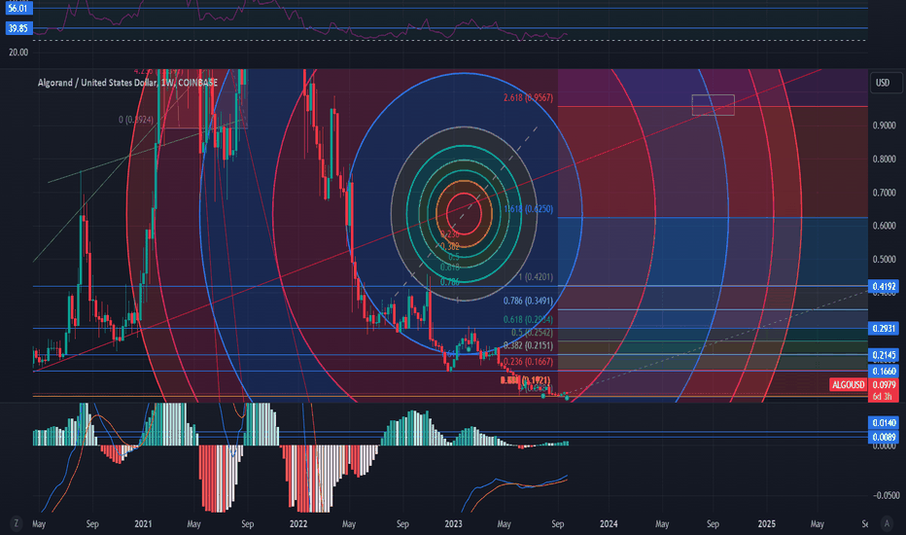This screenshot has width=906, height=535.
Task: Select the 0.2931 price line label
Action: 884,328
